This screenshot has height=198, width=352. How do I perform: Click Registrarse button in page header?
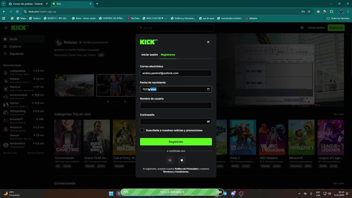tap(336, 28)
